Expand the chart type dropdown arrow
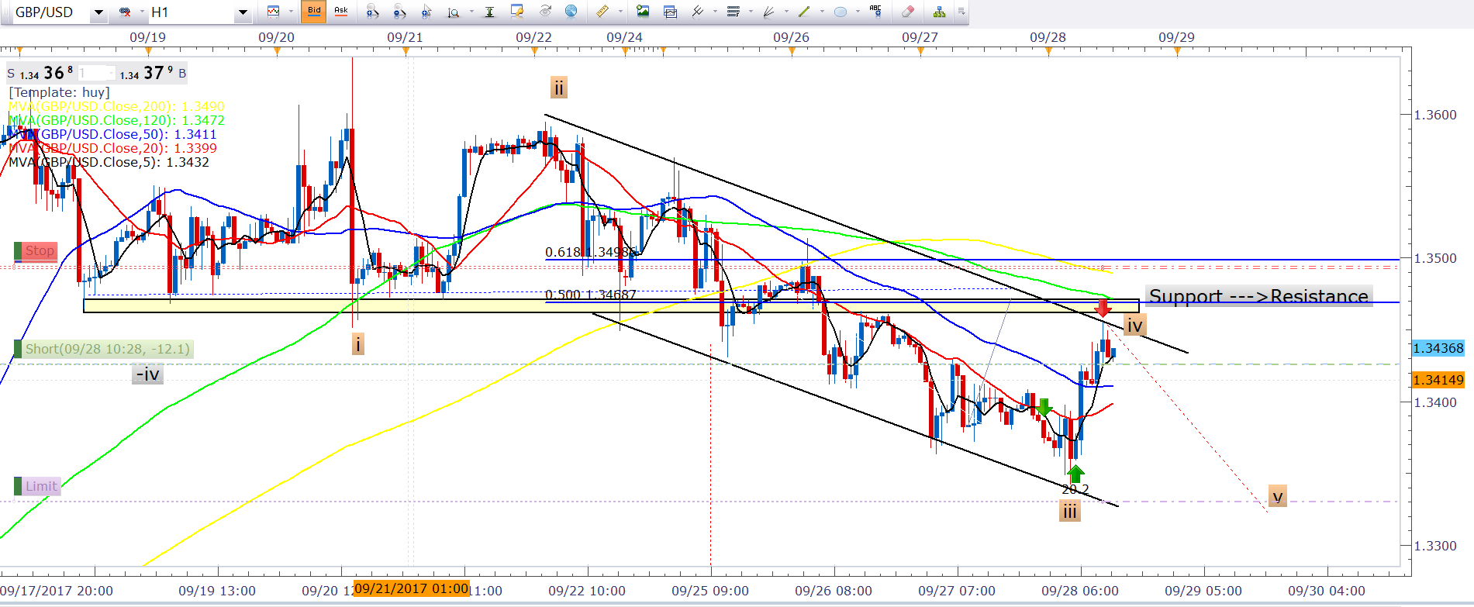Screen dimensions: 1474x607 click(x=291, y=12)
